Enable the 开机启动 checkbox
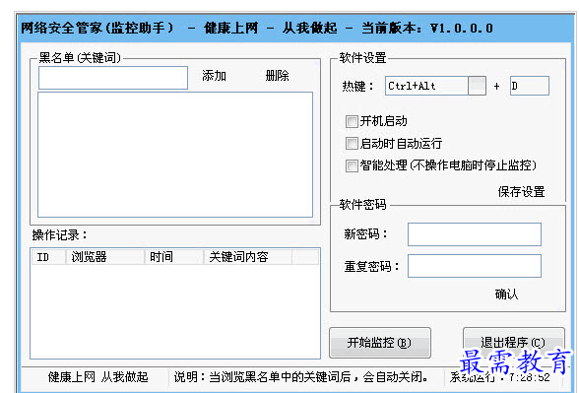 point(352,121)
